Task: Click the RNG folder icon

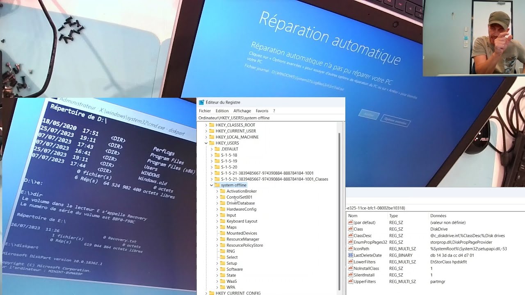Action: (x=223, y=251)
